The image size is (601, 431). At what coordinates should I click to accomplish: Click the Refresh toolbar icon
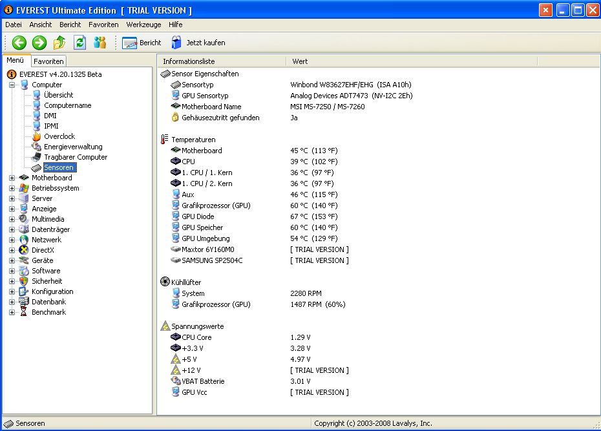point(79,43)
